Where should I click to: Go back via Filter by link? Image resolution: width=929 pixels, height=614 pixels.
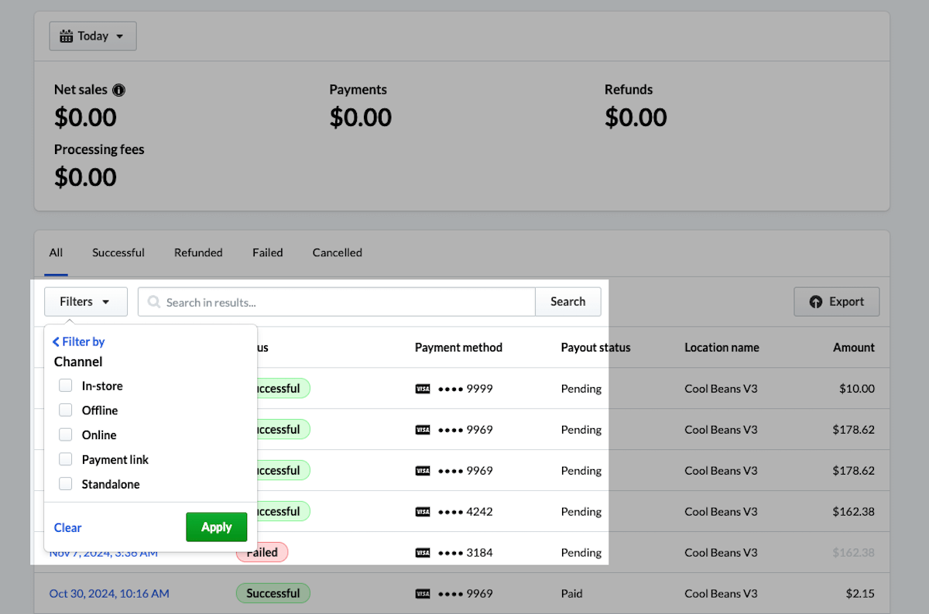pyautogui.click(x=79, y=341)
